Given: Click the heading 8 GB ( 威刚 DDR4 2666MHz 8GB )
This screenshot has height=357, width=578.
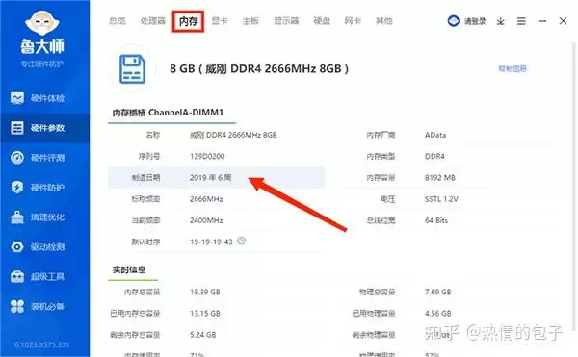Looking at the screenshot, I should 259,69.
